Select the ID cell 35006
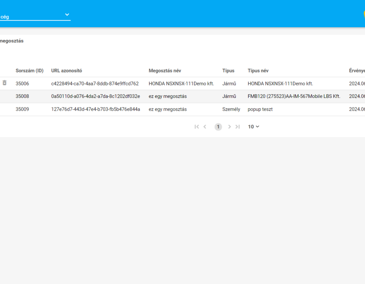This screenshot has width=365, height=284. 22,84
